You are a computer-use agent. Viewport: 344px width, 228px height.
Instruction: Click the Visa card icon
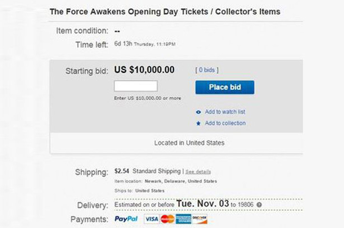pyautogui.click(x=151, y=219)
